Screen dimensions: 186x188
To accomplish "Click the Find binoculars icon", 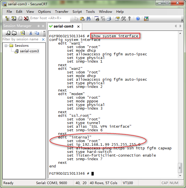I will click(x=88, y=19).
